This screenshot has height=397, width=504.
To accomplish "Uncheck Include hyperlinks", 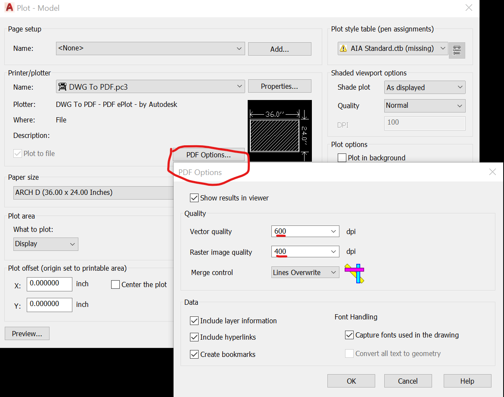I will tap(194, 337).
